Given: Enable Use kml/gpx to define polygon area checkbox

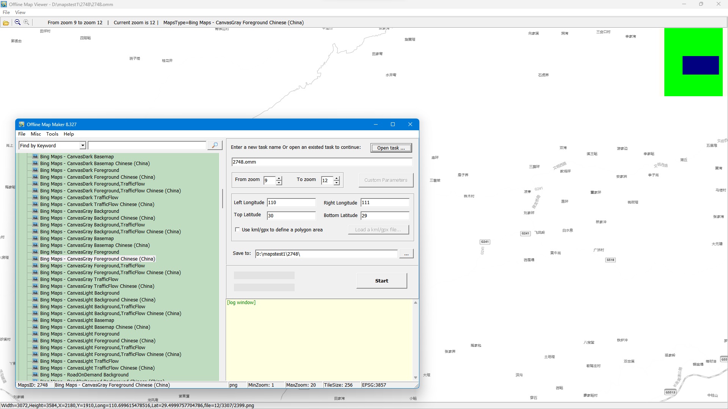Looking at the screenshot, I should [x=237, y=229].
